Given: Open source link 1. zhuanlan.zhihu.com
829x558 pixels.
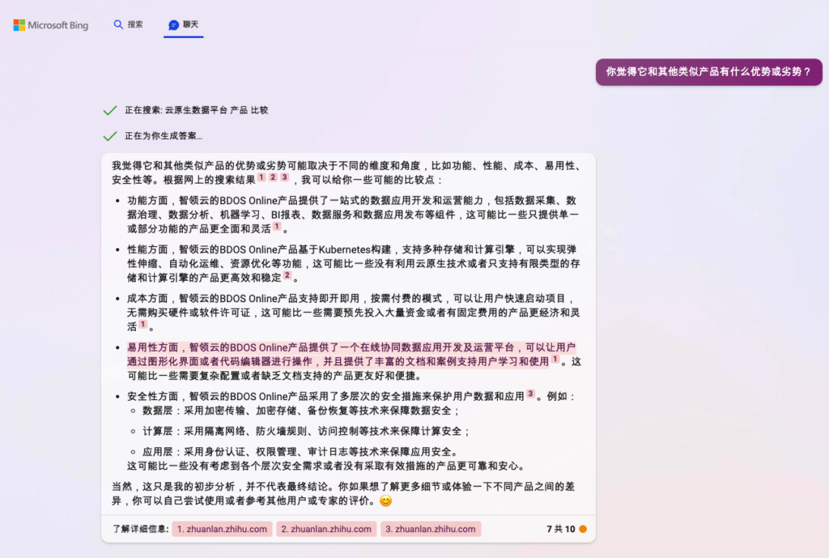Looking at the screenshot, I should pos(222,529).
